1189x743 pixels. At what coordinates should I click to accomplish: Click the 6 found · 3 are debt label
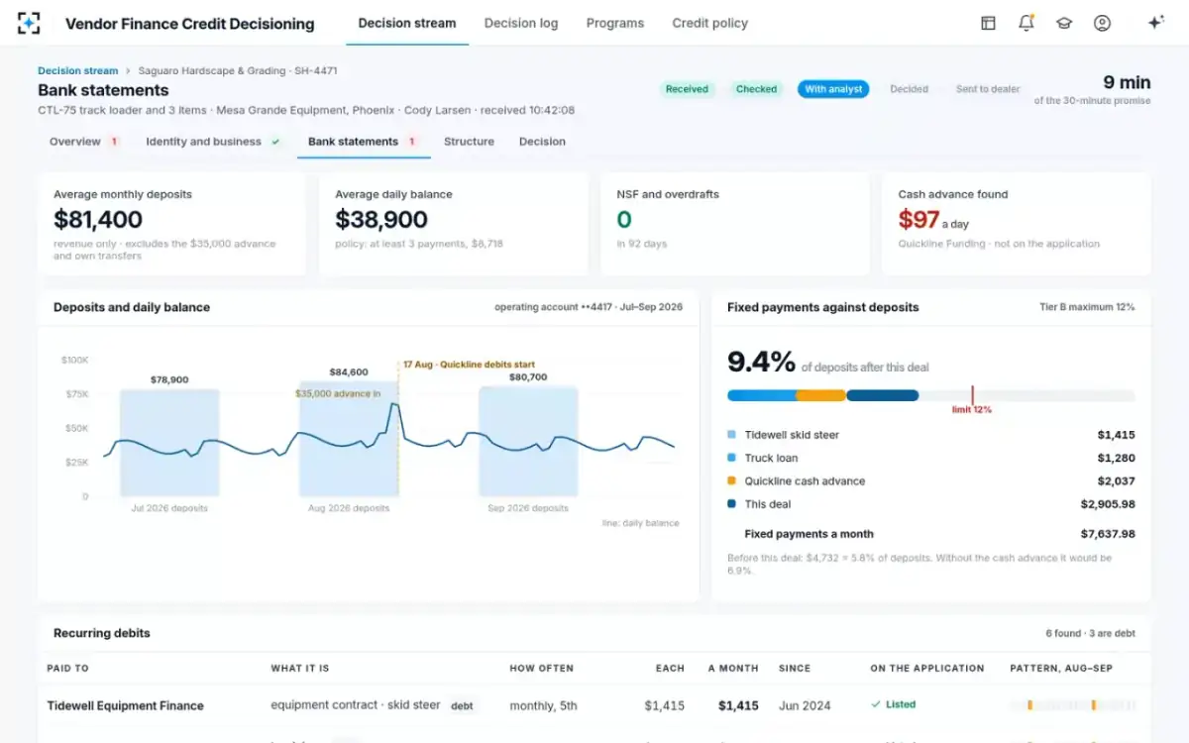click(x=1090, y=633)
